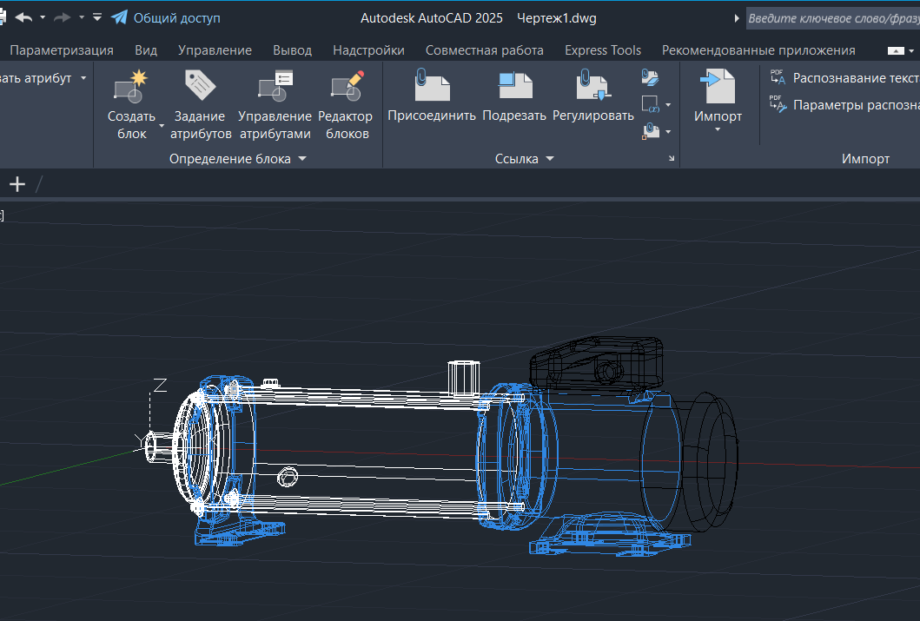Click the Plot printer icon
The image size is (920, 621).
coord(3,17)
